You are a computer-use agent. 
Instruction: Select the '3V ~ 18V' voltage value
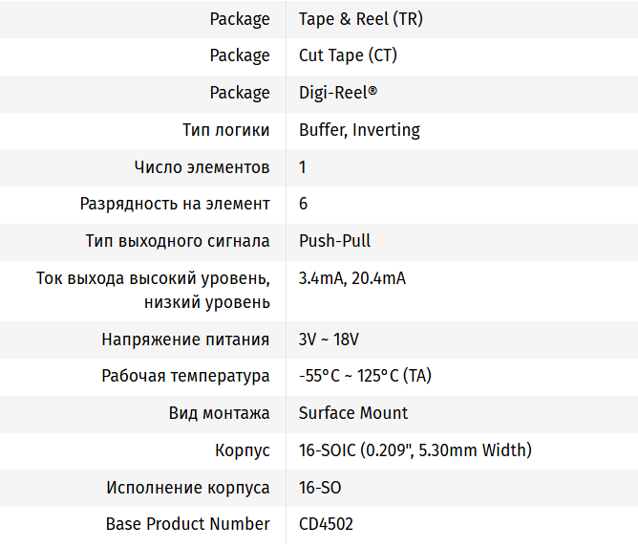coord(329,340)
